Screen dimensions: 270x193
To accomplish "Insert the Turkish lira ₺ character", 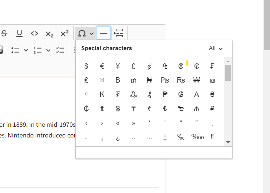I will (165, 109).
